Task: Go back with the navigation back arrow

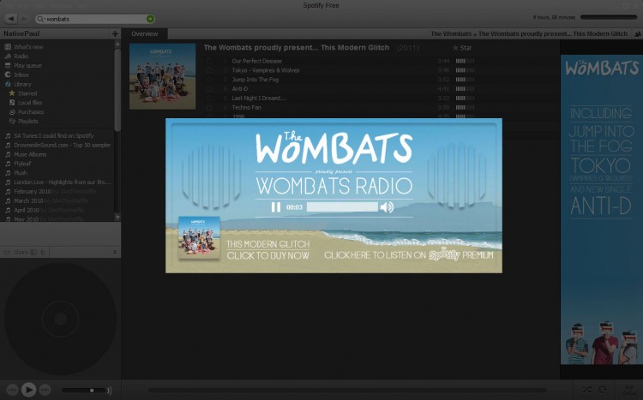Action: [11, 19]
